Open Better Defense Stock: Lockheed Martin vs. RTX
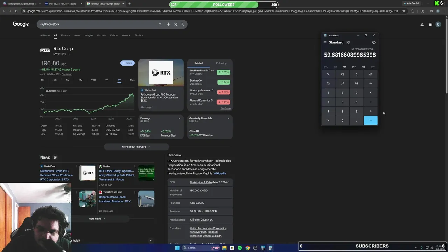This screenshot has height=252, width=448. pos(114,199)
